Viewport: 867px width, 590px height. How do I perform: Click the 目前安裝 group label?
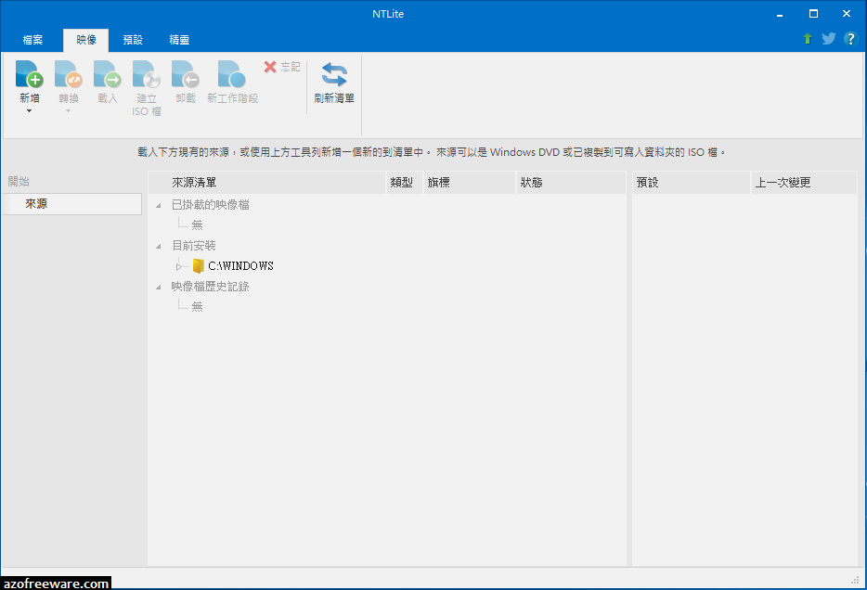pyautogui.click(x=193, y=246)
